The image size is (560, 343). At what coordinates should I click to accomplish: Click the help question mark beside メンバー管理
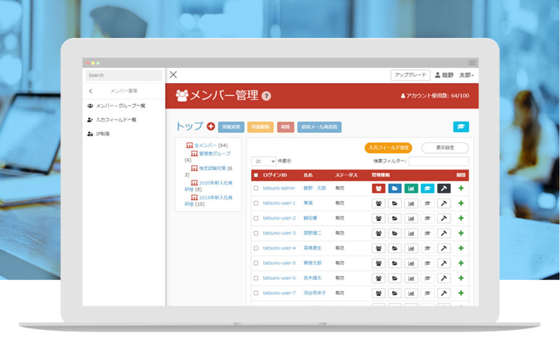click(x=266, y=96)
